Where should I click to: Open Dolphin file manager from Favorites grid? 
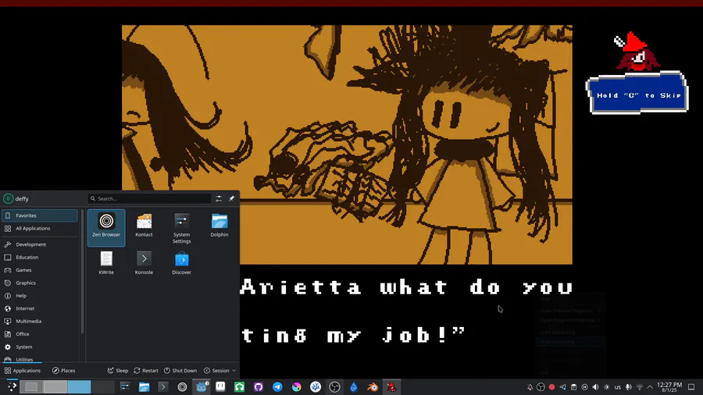pyautogui.click(x=219, y=227)
